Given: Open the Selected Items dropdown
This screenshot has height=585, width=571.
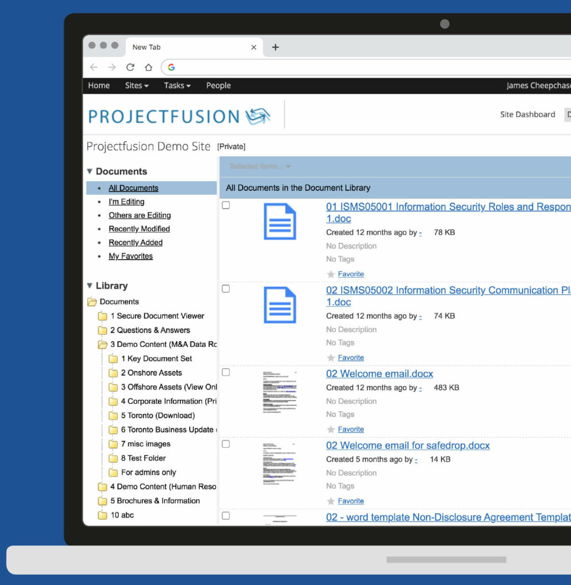Looking at the screenshot, I should [x=260, y=166].
